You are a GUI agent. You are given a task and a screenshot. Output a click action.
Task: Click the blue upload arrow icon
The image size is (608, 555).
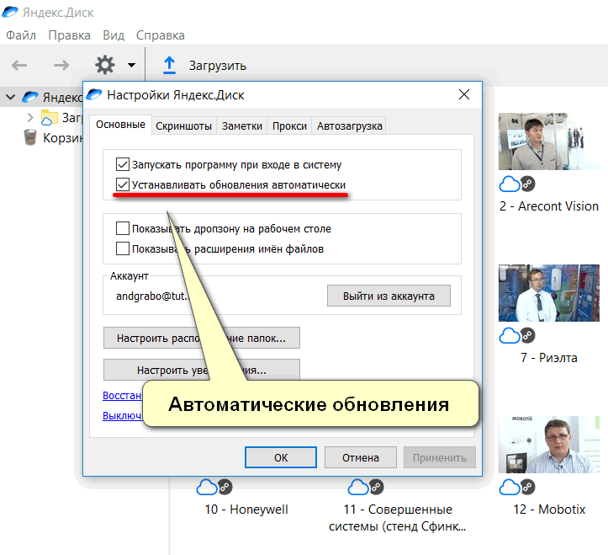point(169,65)
